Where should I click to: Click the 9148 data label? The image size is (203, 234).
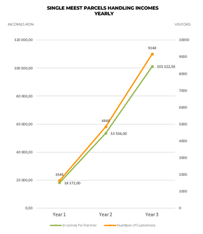coord(152,48)
